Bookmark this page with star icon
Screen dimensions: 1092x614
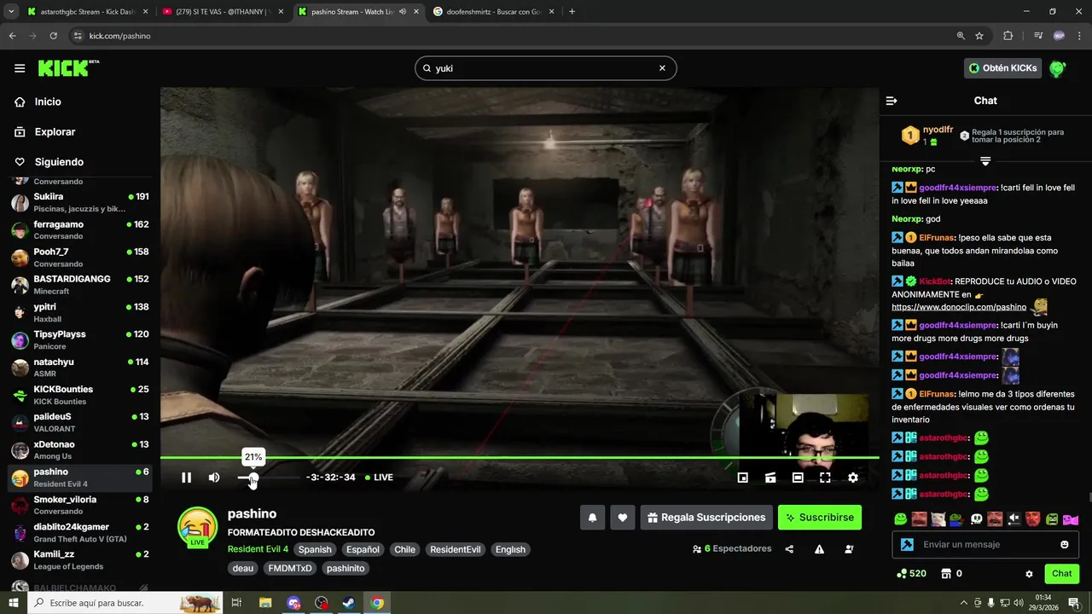click(979, 36)
